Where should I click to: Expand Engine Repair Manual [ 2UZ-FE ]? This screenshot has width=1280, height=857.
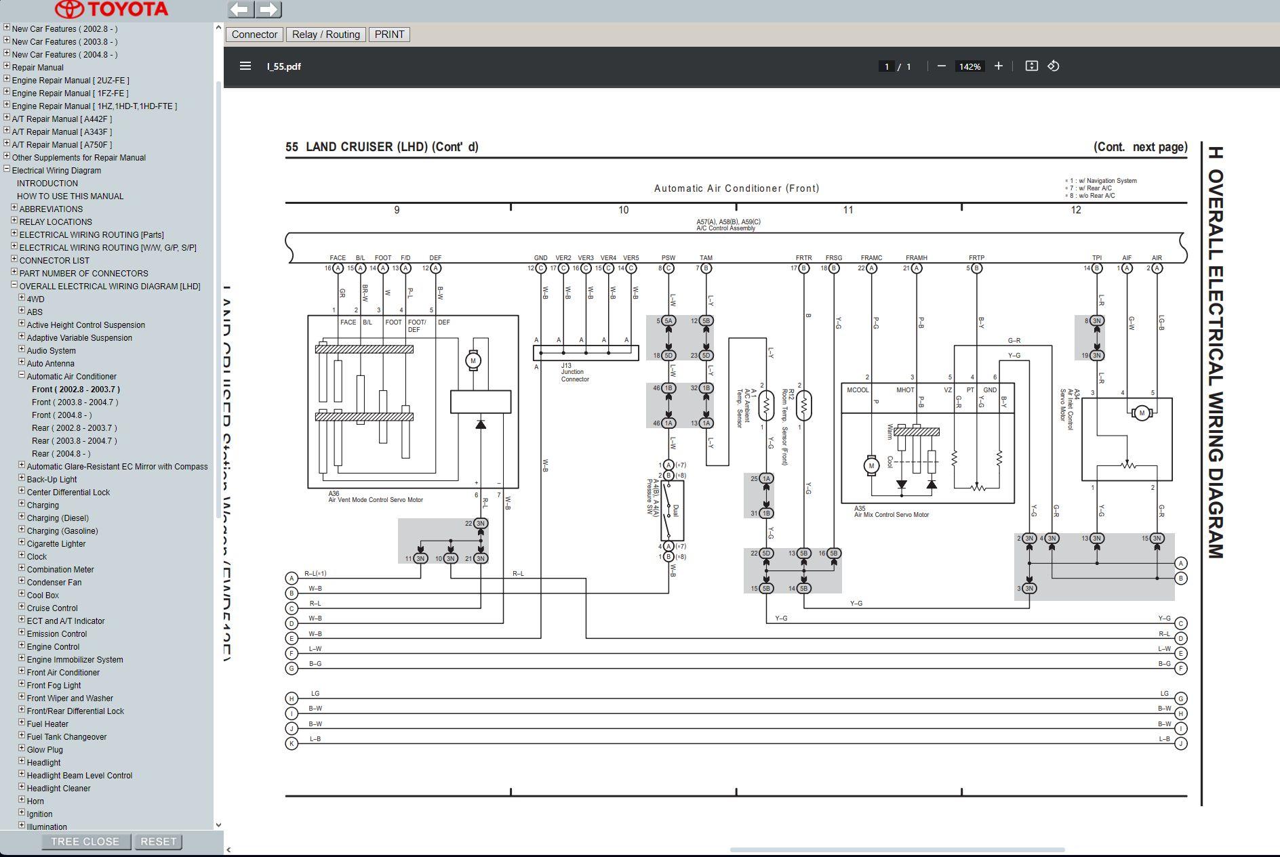point(7,79)
